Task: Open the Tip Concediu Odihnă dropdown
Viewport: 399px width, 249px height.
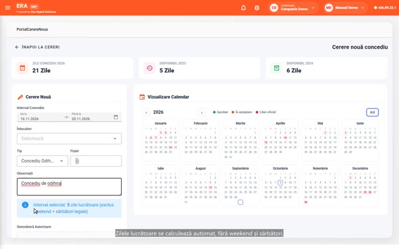Action: coord(42,161)
